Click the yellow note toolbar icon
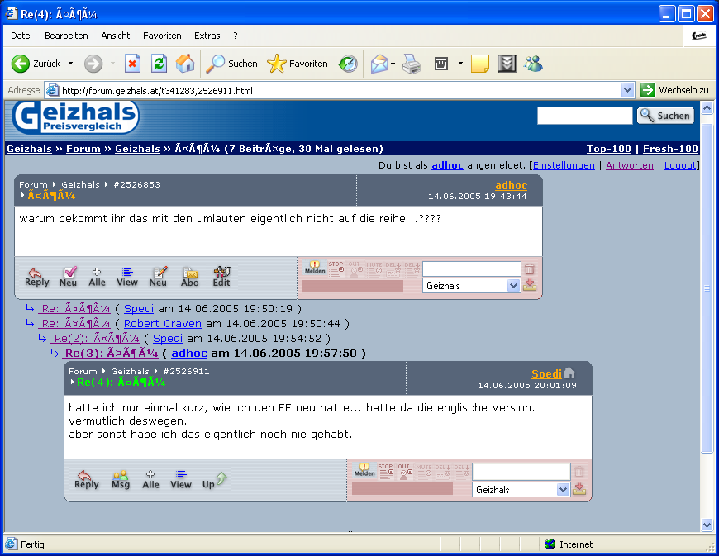719x556 pixels. click(x=479, y=64)
